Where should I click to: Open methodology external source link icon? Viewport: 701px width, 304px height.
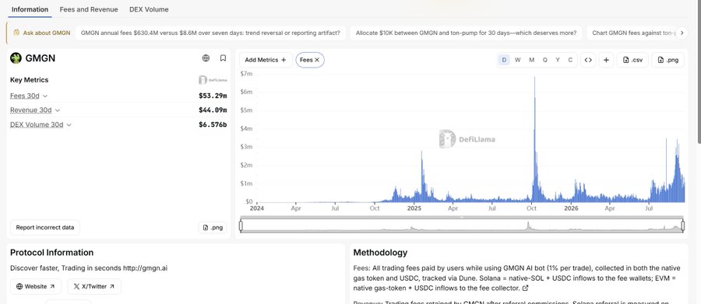(x=525, y=288)
